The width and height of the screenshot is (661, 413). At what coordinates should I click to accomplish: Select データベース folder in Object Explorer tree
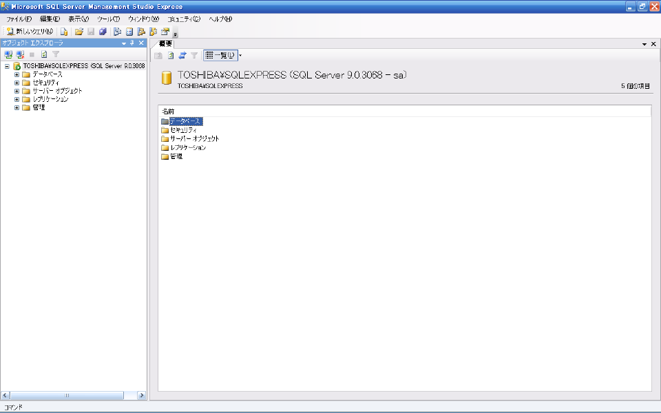pos(48,74)
